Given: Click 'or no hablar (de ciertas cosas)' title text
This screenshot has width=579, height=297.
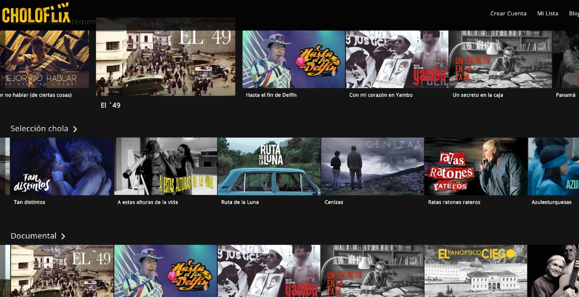Looking at the screenshot, I should pyautogui.click(x=36, y=95).
